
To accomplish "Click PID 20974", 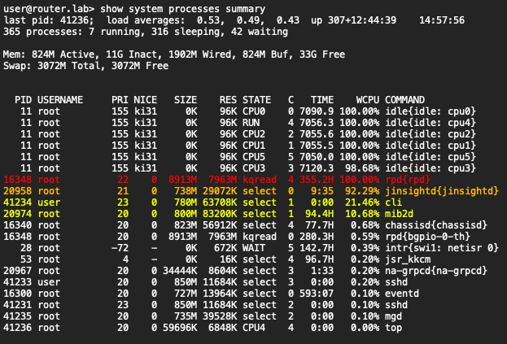I will [17, 214].
